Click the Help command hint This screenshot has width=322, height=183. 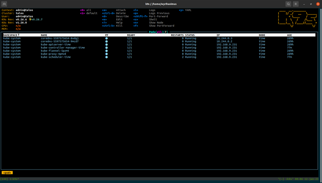(x=119, y=23)
